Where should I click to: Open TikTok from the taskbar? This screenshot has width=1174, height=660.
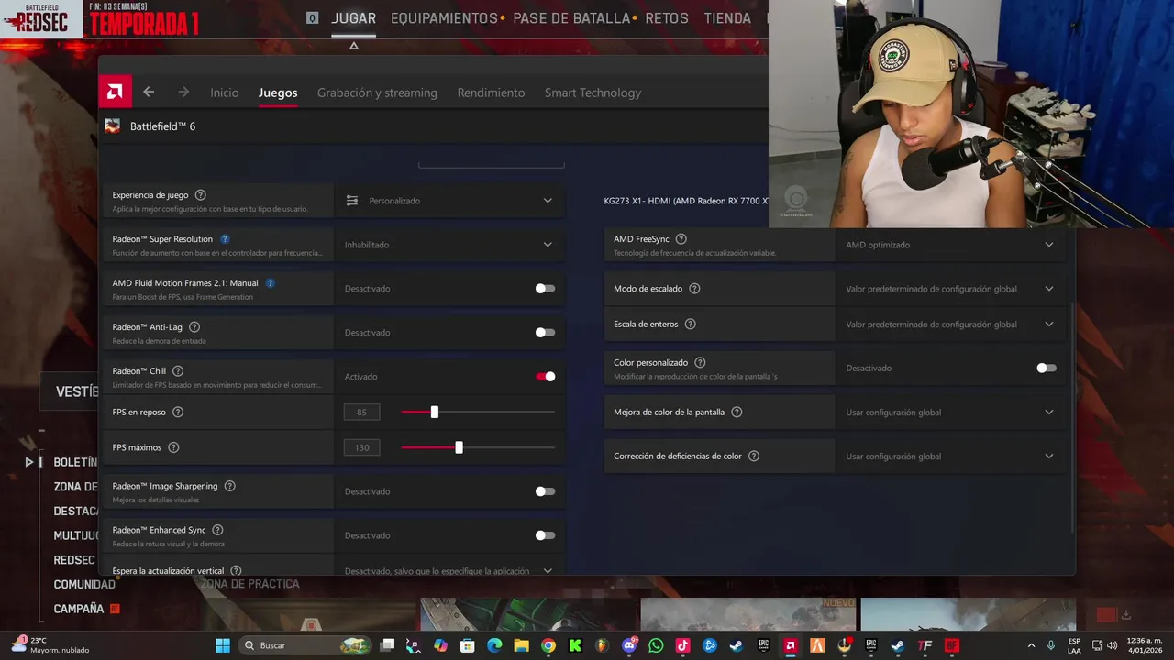point(682,645)
